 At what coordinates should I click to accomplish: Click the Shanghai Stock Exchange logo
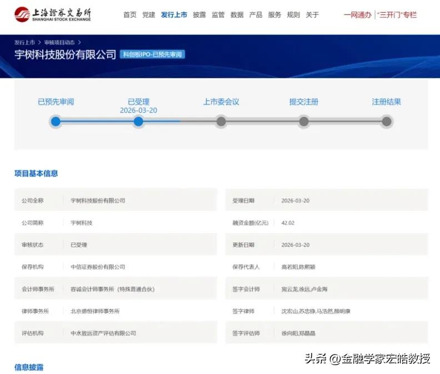[53, 14]
